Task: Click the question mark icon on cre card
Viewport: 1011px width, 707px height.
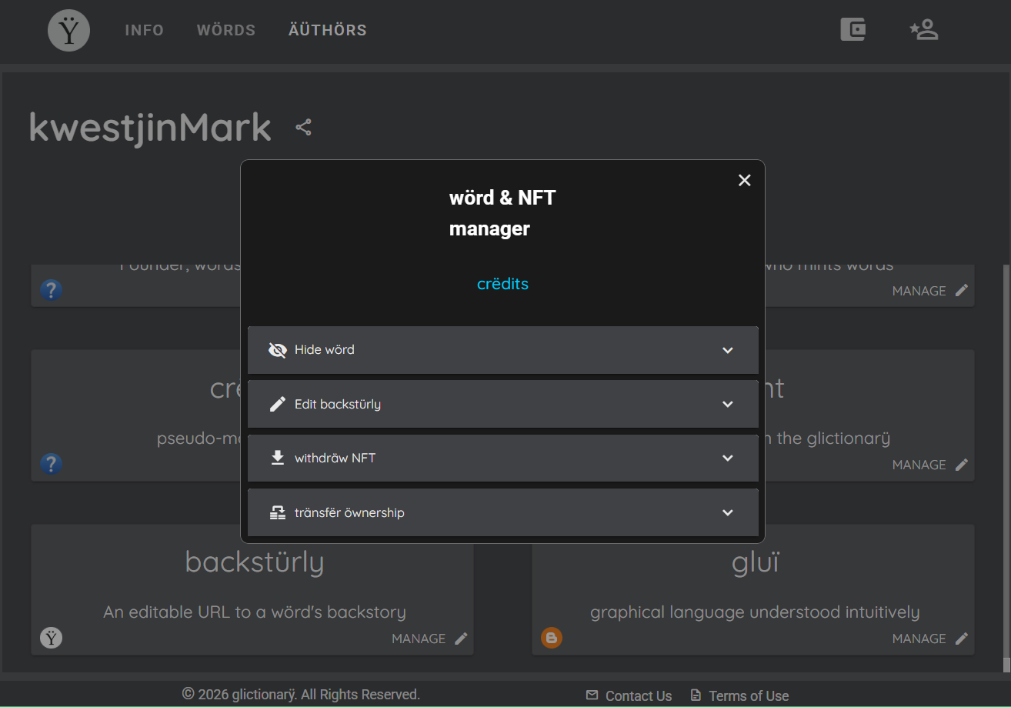Action: point(51,464)
